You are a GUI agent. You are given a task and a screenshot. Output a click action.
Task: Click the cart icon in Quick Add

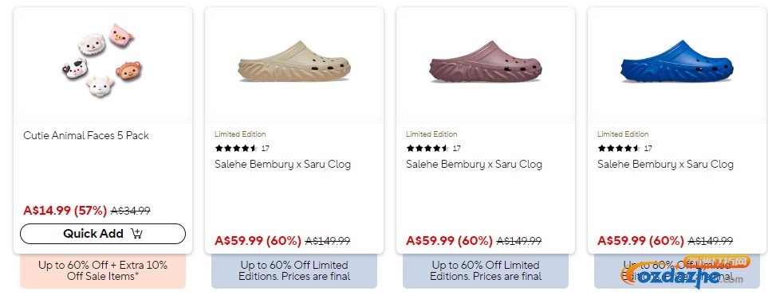[136, 234]
